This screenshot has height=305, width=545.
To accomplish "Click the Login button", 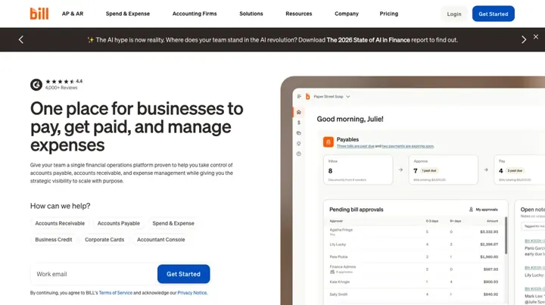I will pyautogui.click(x=454, y=14).
